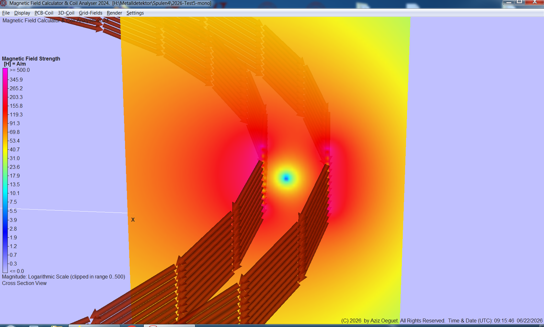Click the '91.3' legend value
The height and width of the screenshot is (327, 544).
pyautogui.click(x=15, y=123)
